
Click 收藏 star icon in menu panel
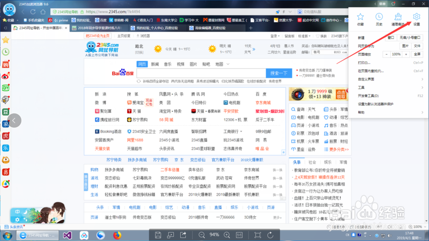(x=360, y=17)
